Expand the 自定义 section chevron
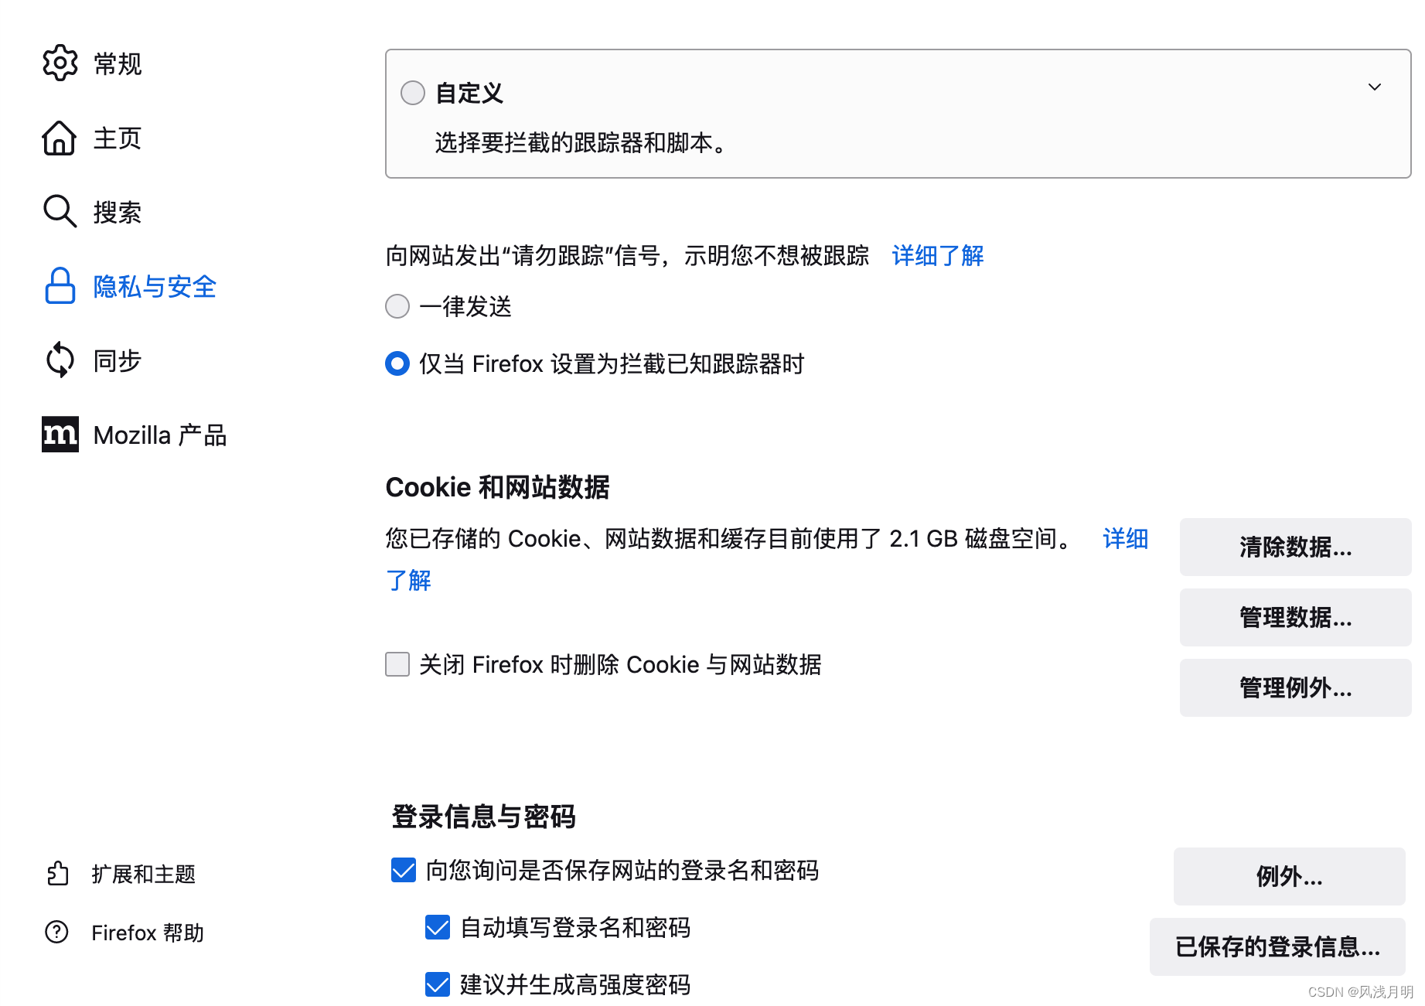The width and height of the screenshot is (1425, 1006). tap(1374, 87)
